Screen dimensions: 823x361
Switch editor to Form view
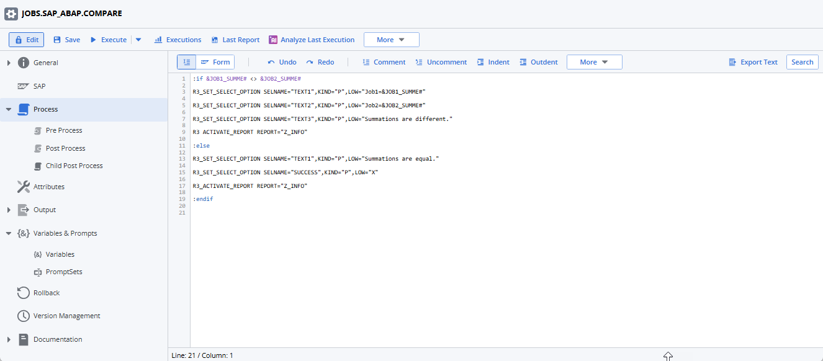pos(215,61)
